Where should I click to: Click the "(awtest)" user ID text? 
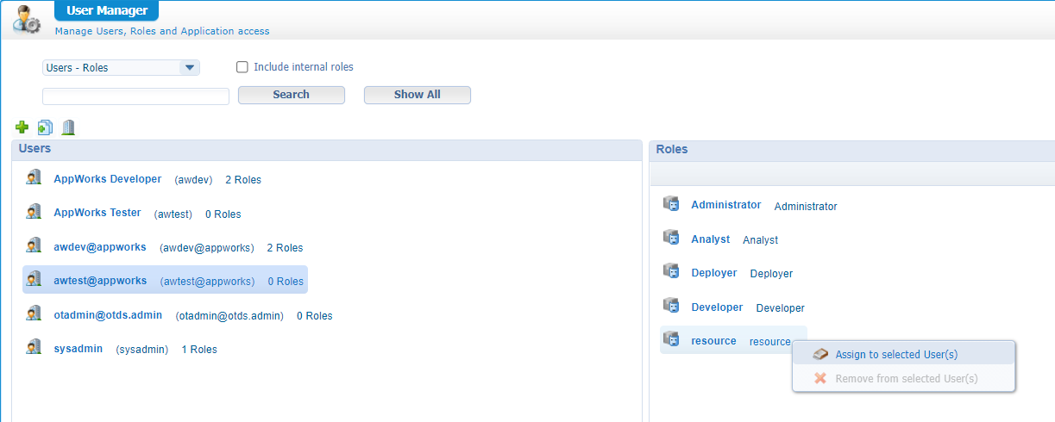pos(173,214)
